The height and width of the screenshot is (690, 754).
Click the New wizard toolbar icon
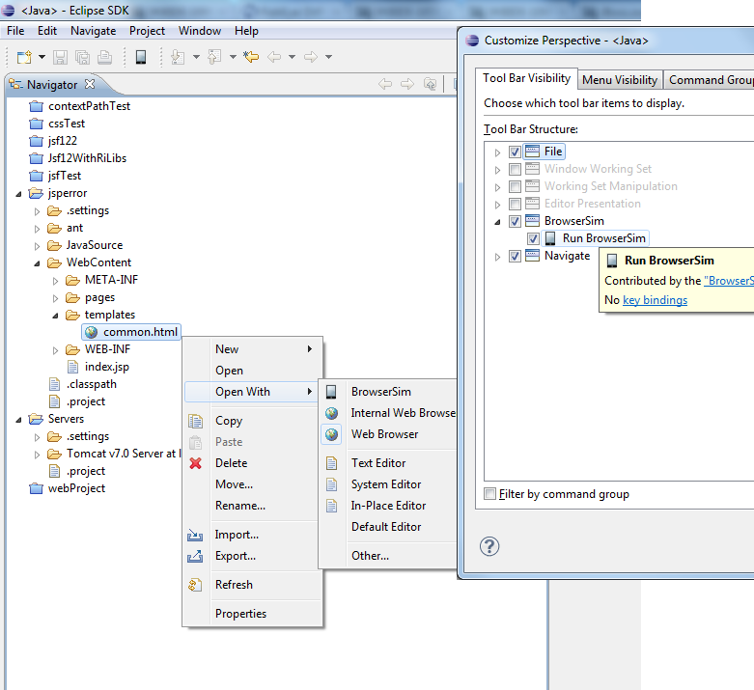click(x=23, y=58)
